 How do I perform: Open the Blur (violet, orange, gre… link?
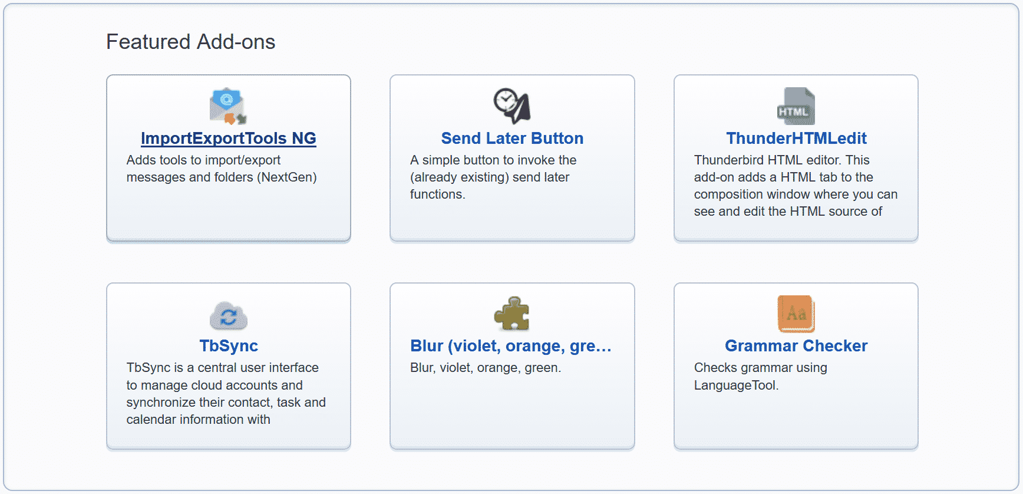[511, 346]
